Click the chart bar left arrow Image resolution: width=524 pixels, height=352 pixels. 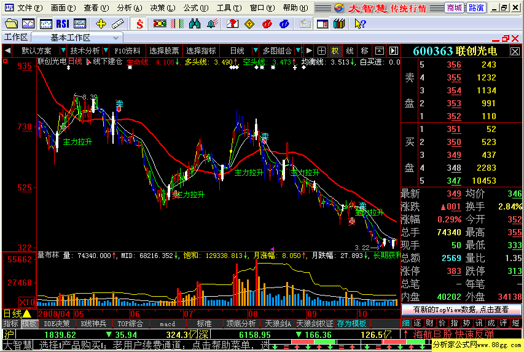click(7, 51)
